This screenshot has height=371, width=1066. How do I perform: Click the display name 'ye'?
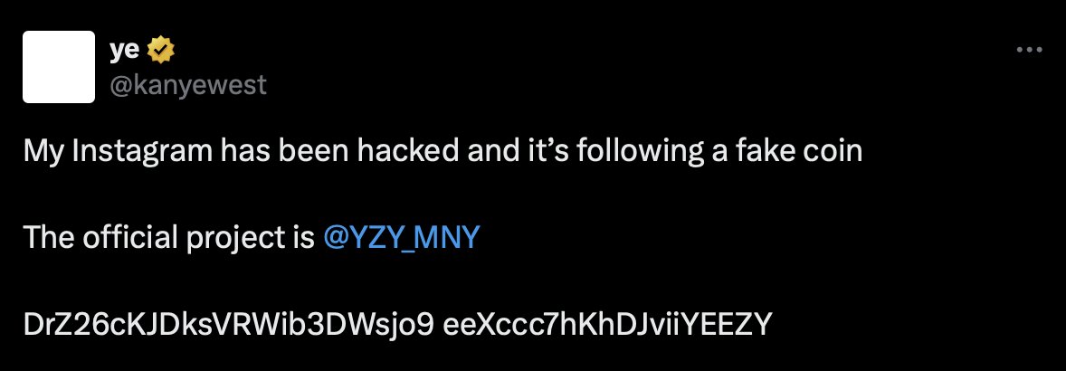(x=124, y=51)
